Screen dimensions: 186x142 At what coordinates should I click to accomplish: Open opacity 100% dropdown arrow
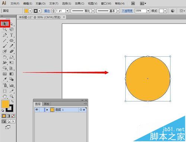click(x=148, y=11)
